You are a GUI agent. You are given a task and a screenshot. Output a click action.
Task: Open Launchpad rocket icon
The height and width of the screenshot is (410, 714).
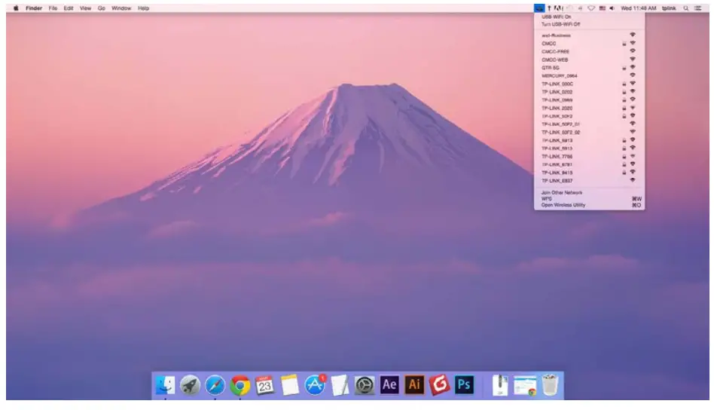[190, 385]
